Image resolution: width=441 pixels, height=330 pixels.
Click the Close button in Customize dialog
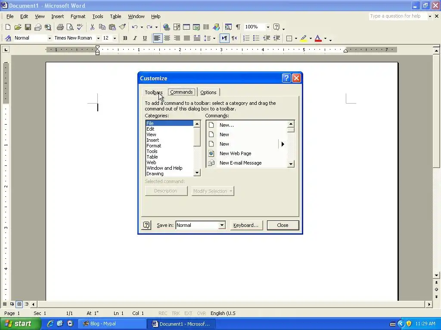[x=283, y=225]
